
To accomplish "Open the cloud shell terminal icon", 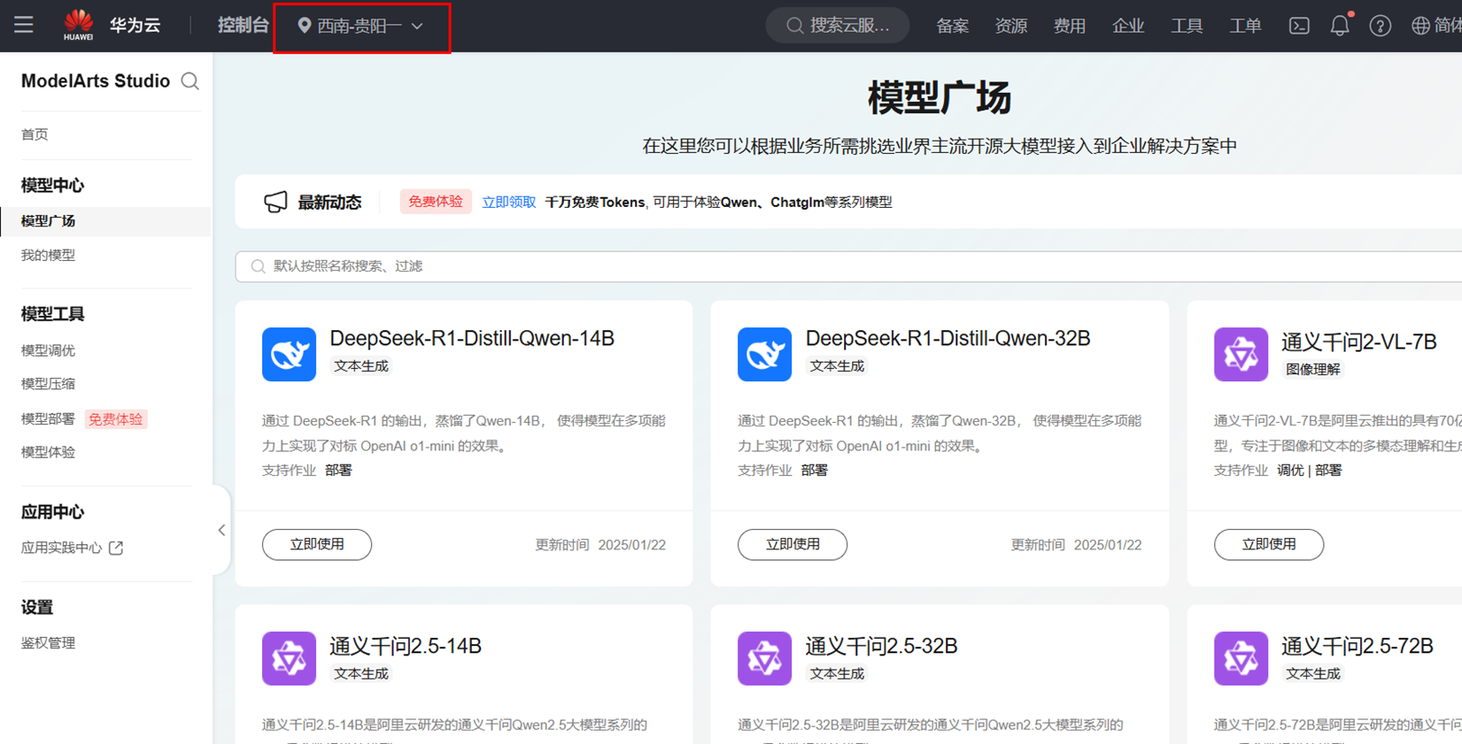I will point(1299,26).
